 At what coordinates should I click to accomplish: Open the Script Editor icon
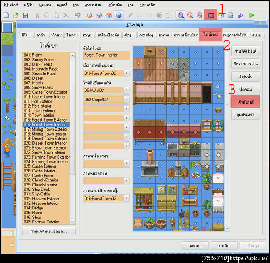pyautogui.click(x=231, y=15)
